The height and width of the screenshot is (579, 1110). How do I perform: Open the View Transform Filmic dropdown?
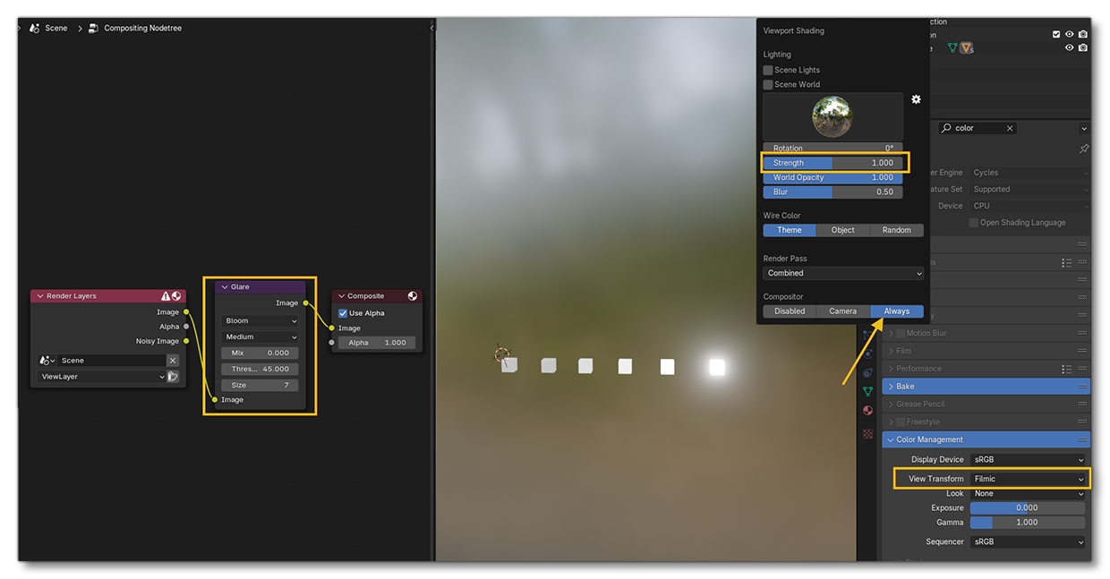pos(1029,479)
